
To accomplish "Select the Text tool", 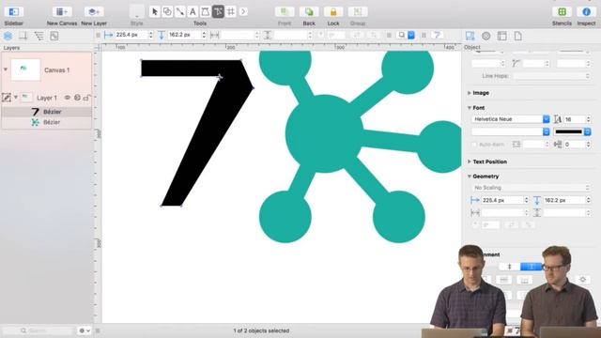I will [193, 12].
